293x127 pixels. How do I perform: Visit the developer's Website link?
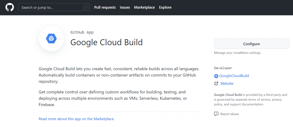(x=227, y=84)
